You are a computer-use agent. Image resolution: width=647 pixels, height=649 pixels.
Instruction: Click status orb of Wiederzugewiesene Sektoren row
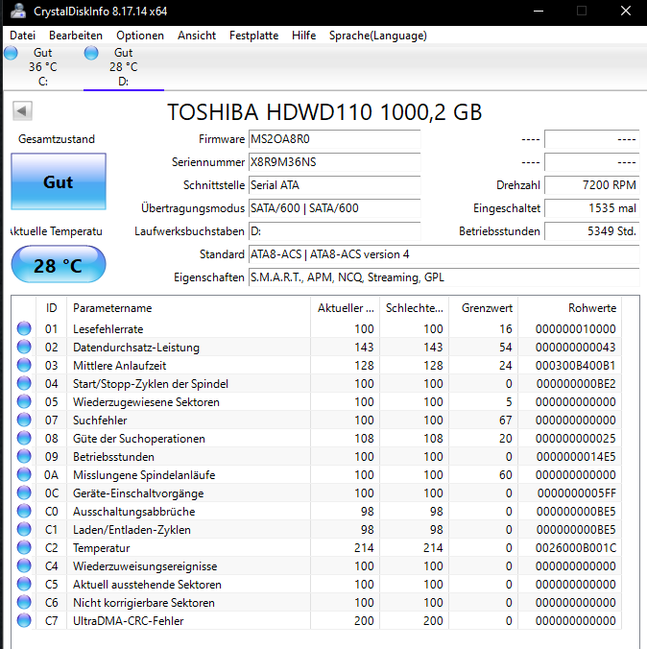click(24, 401)
